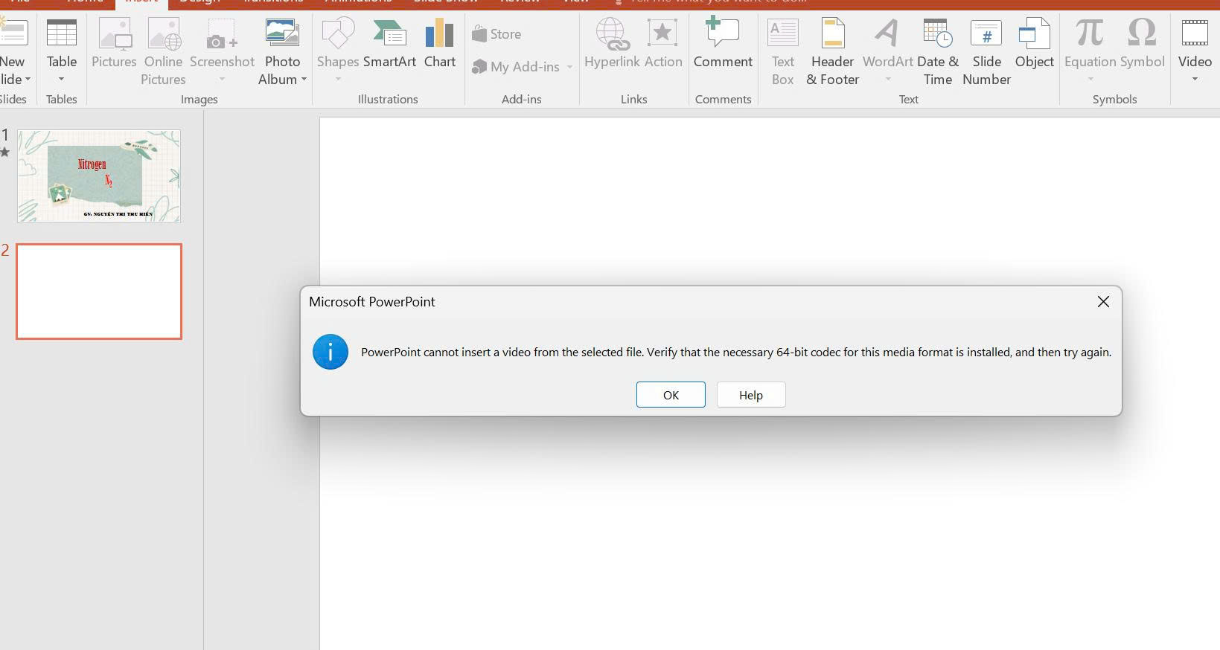Viewport: 1220px width, 650px height.
Task: Click OK in the PowerPoint dialog
Action: 671,395
